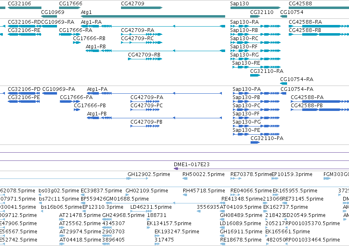Select the Sap130 gene feature
Viewport: 349px width, 246px height.
coord(255,8)
